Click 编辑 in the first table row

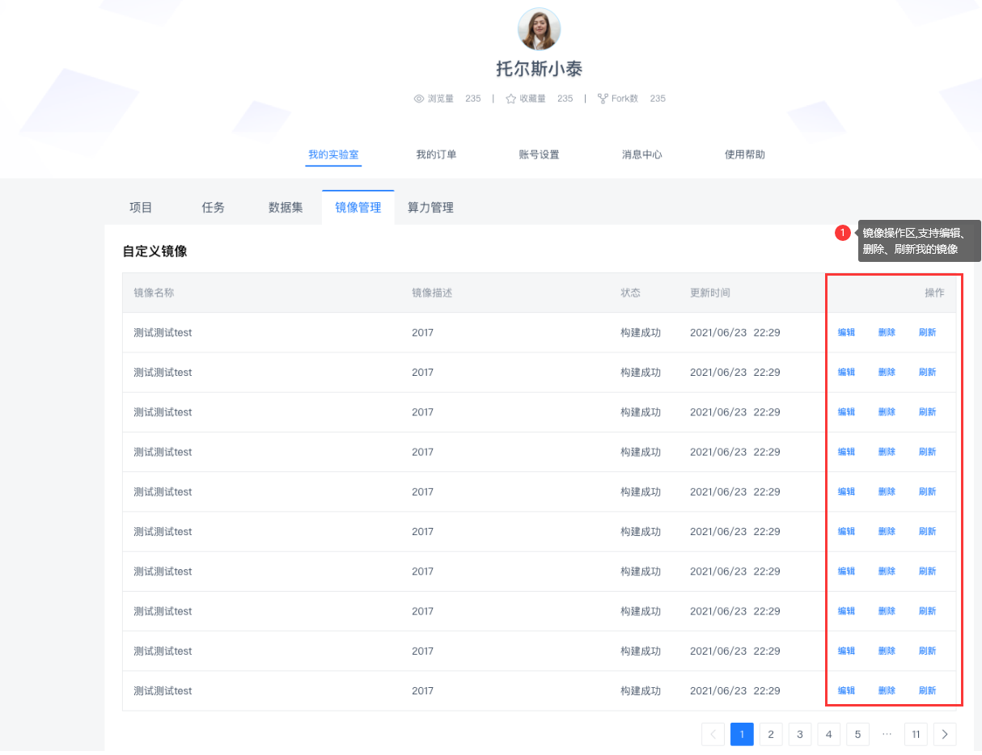tap(846, 332)
